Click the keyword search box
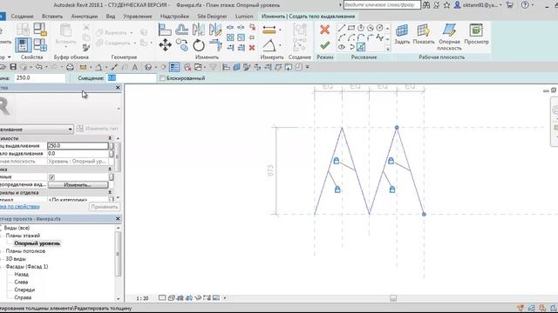Viewport: 558px width, 313px height. coord(382,5)
